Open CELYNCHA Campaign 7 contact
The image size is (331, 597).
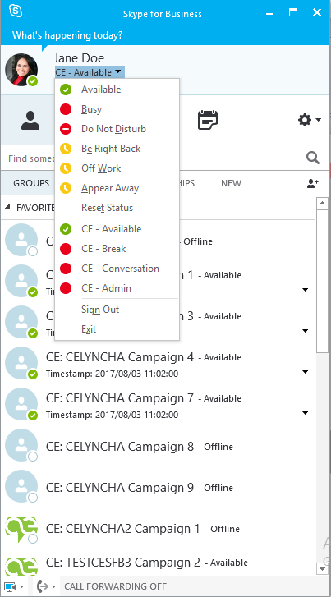[158, 406]
